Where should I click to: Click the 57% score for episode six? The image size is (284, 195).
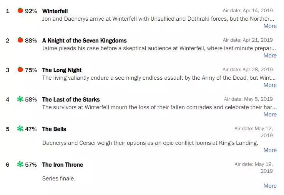pos(31,165)
